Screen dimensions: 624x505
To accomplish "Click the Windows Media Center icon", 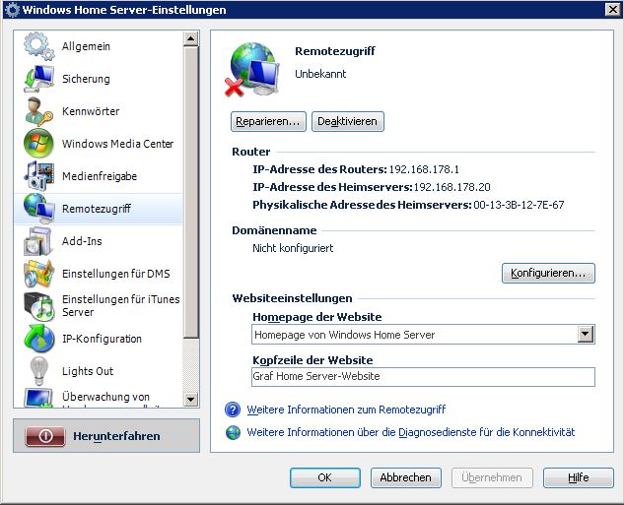I will [x=38, y=144].
